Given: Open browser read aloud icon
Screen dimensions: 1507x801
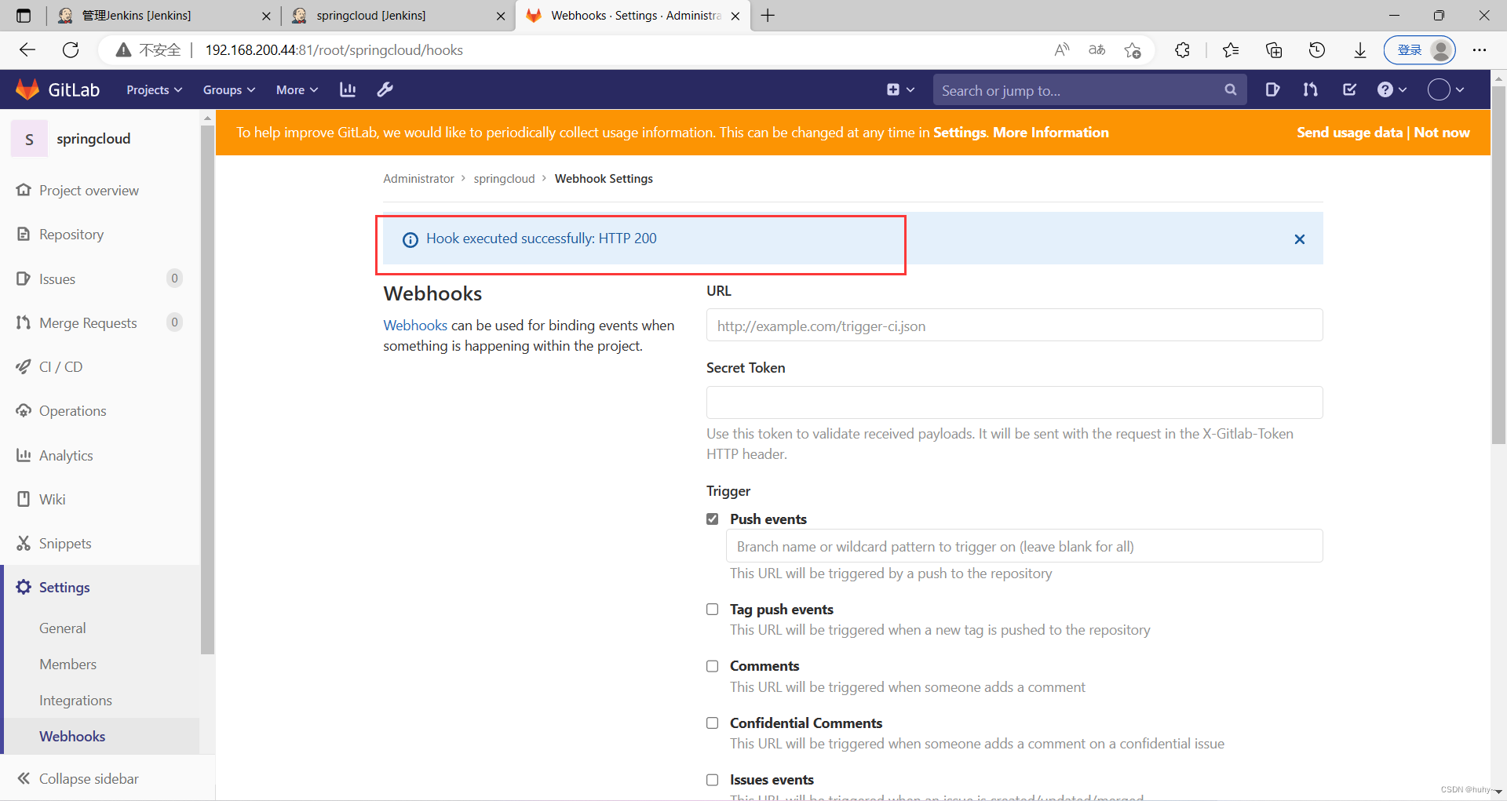Looking at the screenshot, I should 1061,50.
